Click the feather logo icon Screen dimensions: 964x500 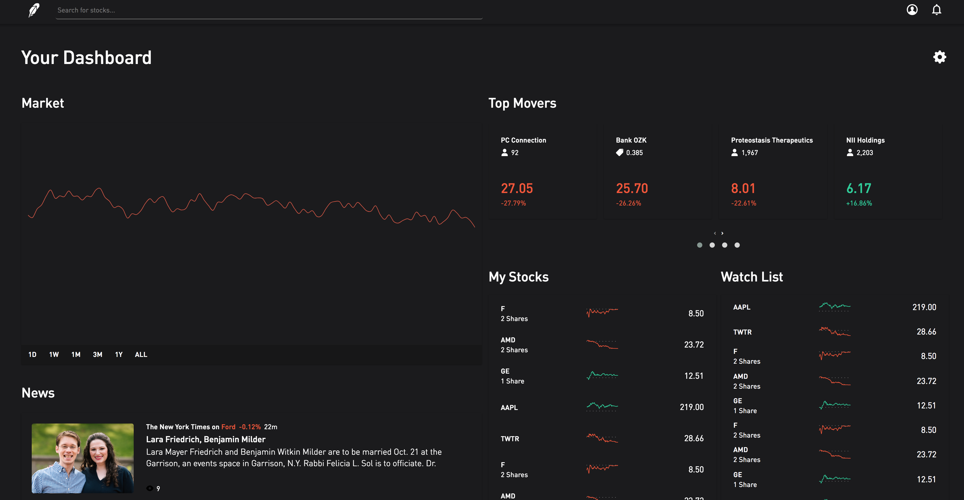(x=34, y=10)
